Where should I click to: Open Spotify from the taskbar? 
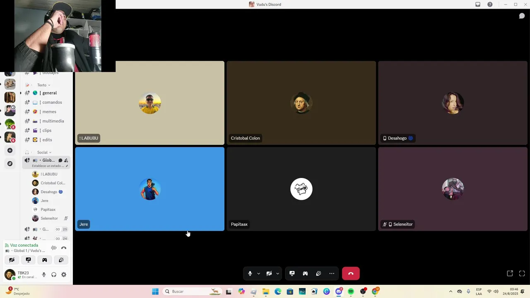pos(351,291)
